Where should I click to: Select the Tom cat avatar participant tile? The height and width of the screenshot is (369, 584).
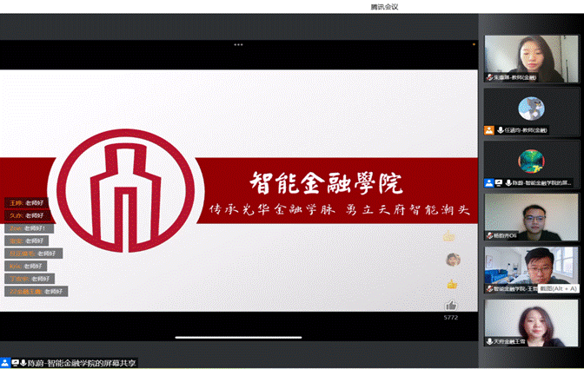coord(531,112)
